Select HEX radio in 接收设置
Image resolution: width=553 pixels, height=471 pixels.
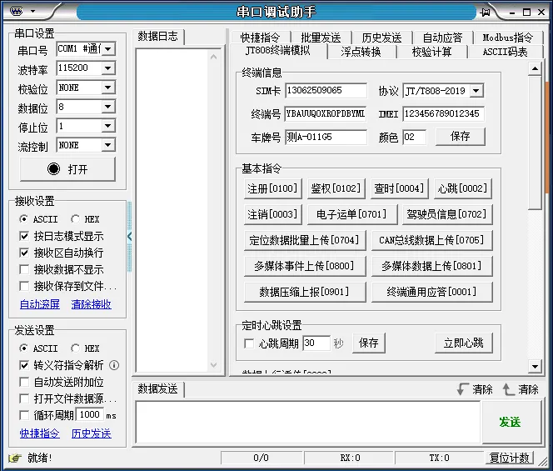click(76, 218)
